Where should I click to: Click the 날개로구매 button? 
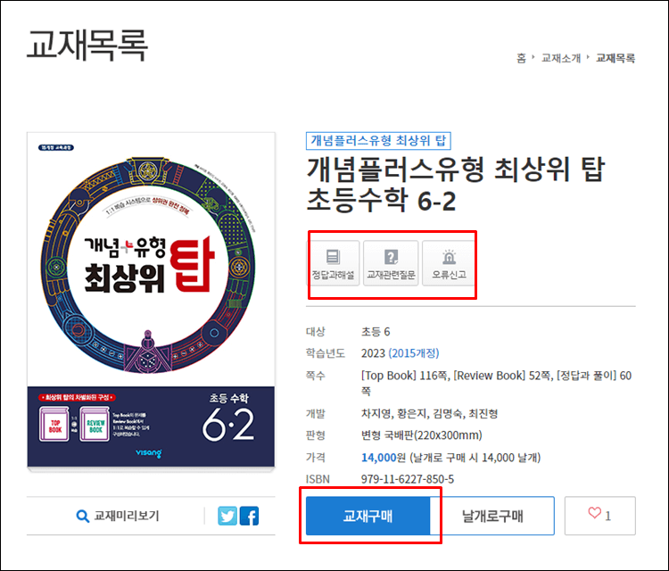492,516
